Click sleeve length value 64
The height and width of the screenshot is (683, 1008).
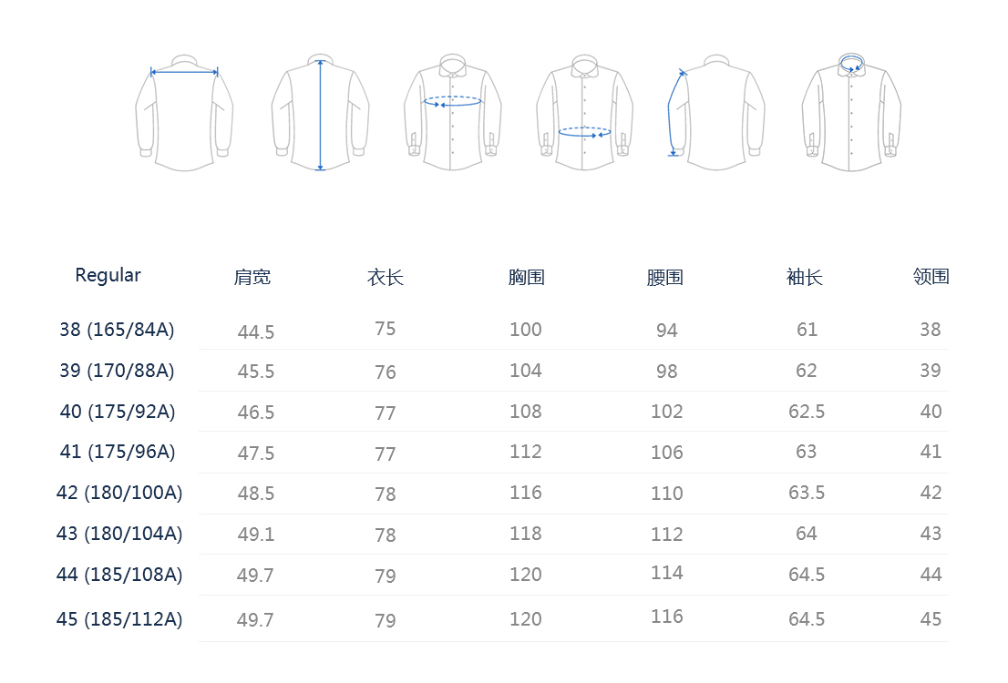coord(807,534)
